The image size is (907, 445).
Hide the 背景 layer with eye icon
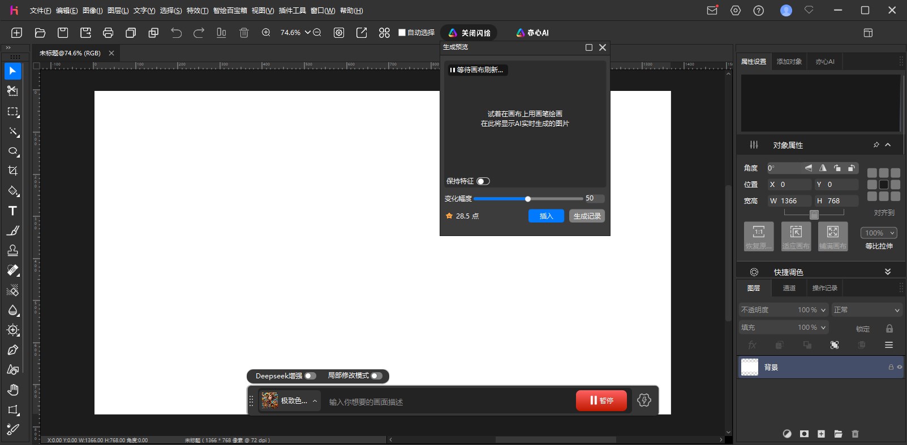[900, 367]
